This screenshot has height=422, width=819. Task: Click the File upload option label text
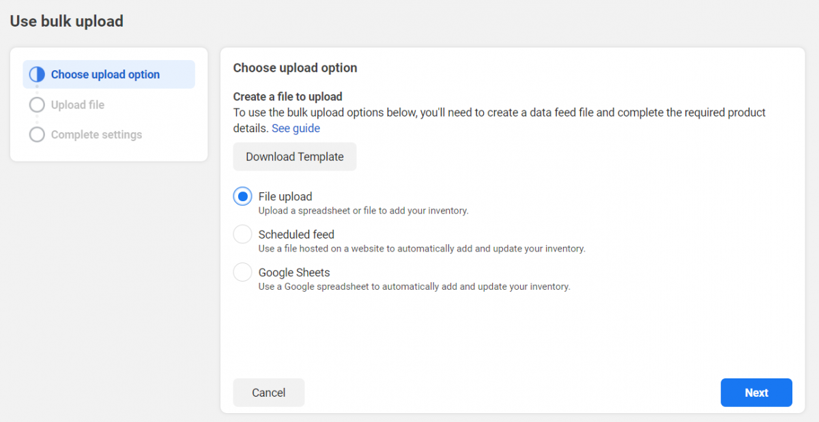pos(285,196)
